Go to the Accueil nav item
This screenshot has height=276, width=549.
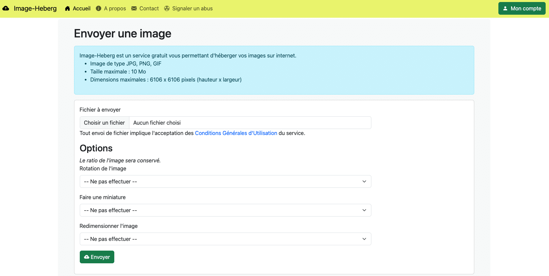tap(81, 8)
